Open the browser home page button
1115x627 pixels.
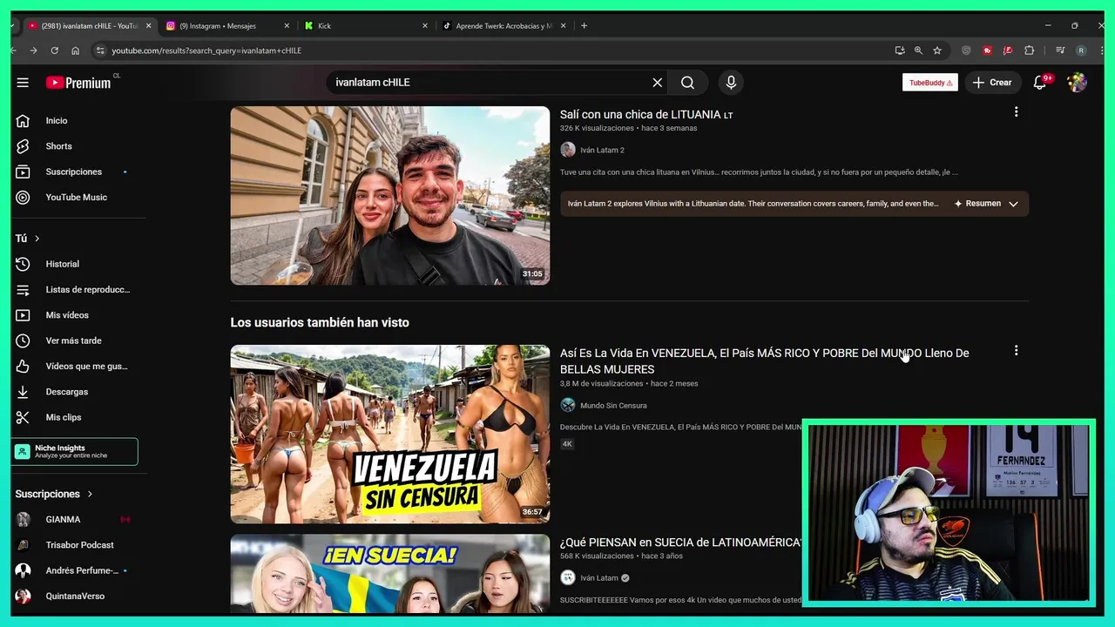[76, 51]
